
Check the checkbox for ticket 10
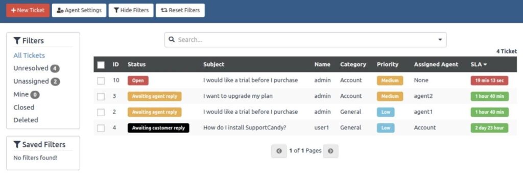pos(101,81)
